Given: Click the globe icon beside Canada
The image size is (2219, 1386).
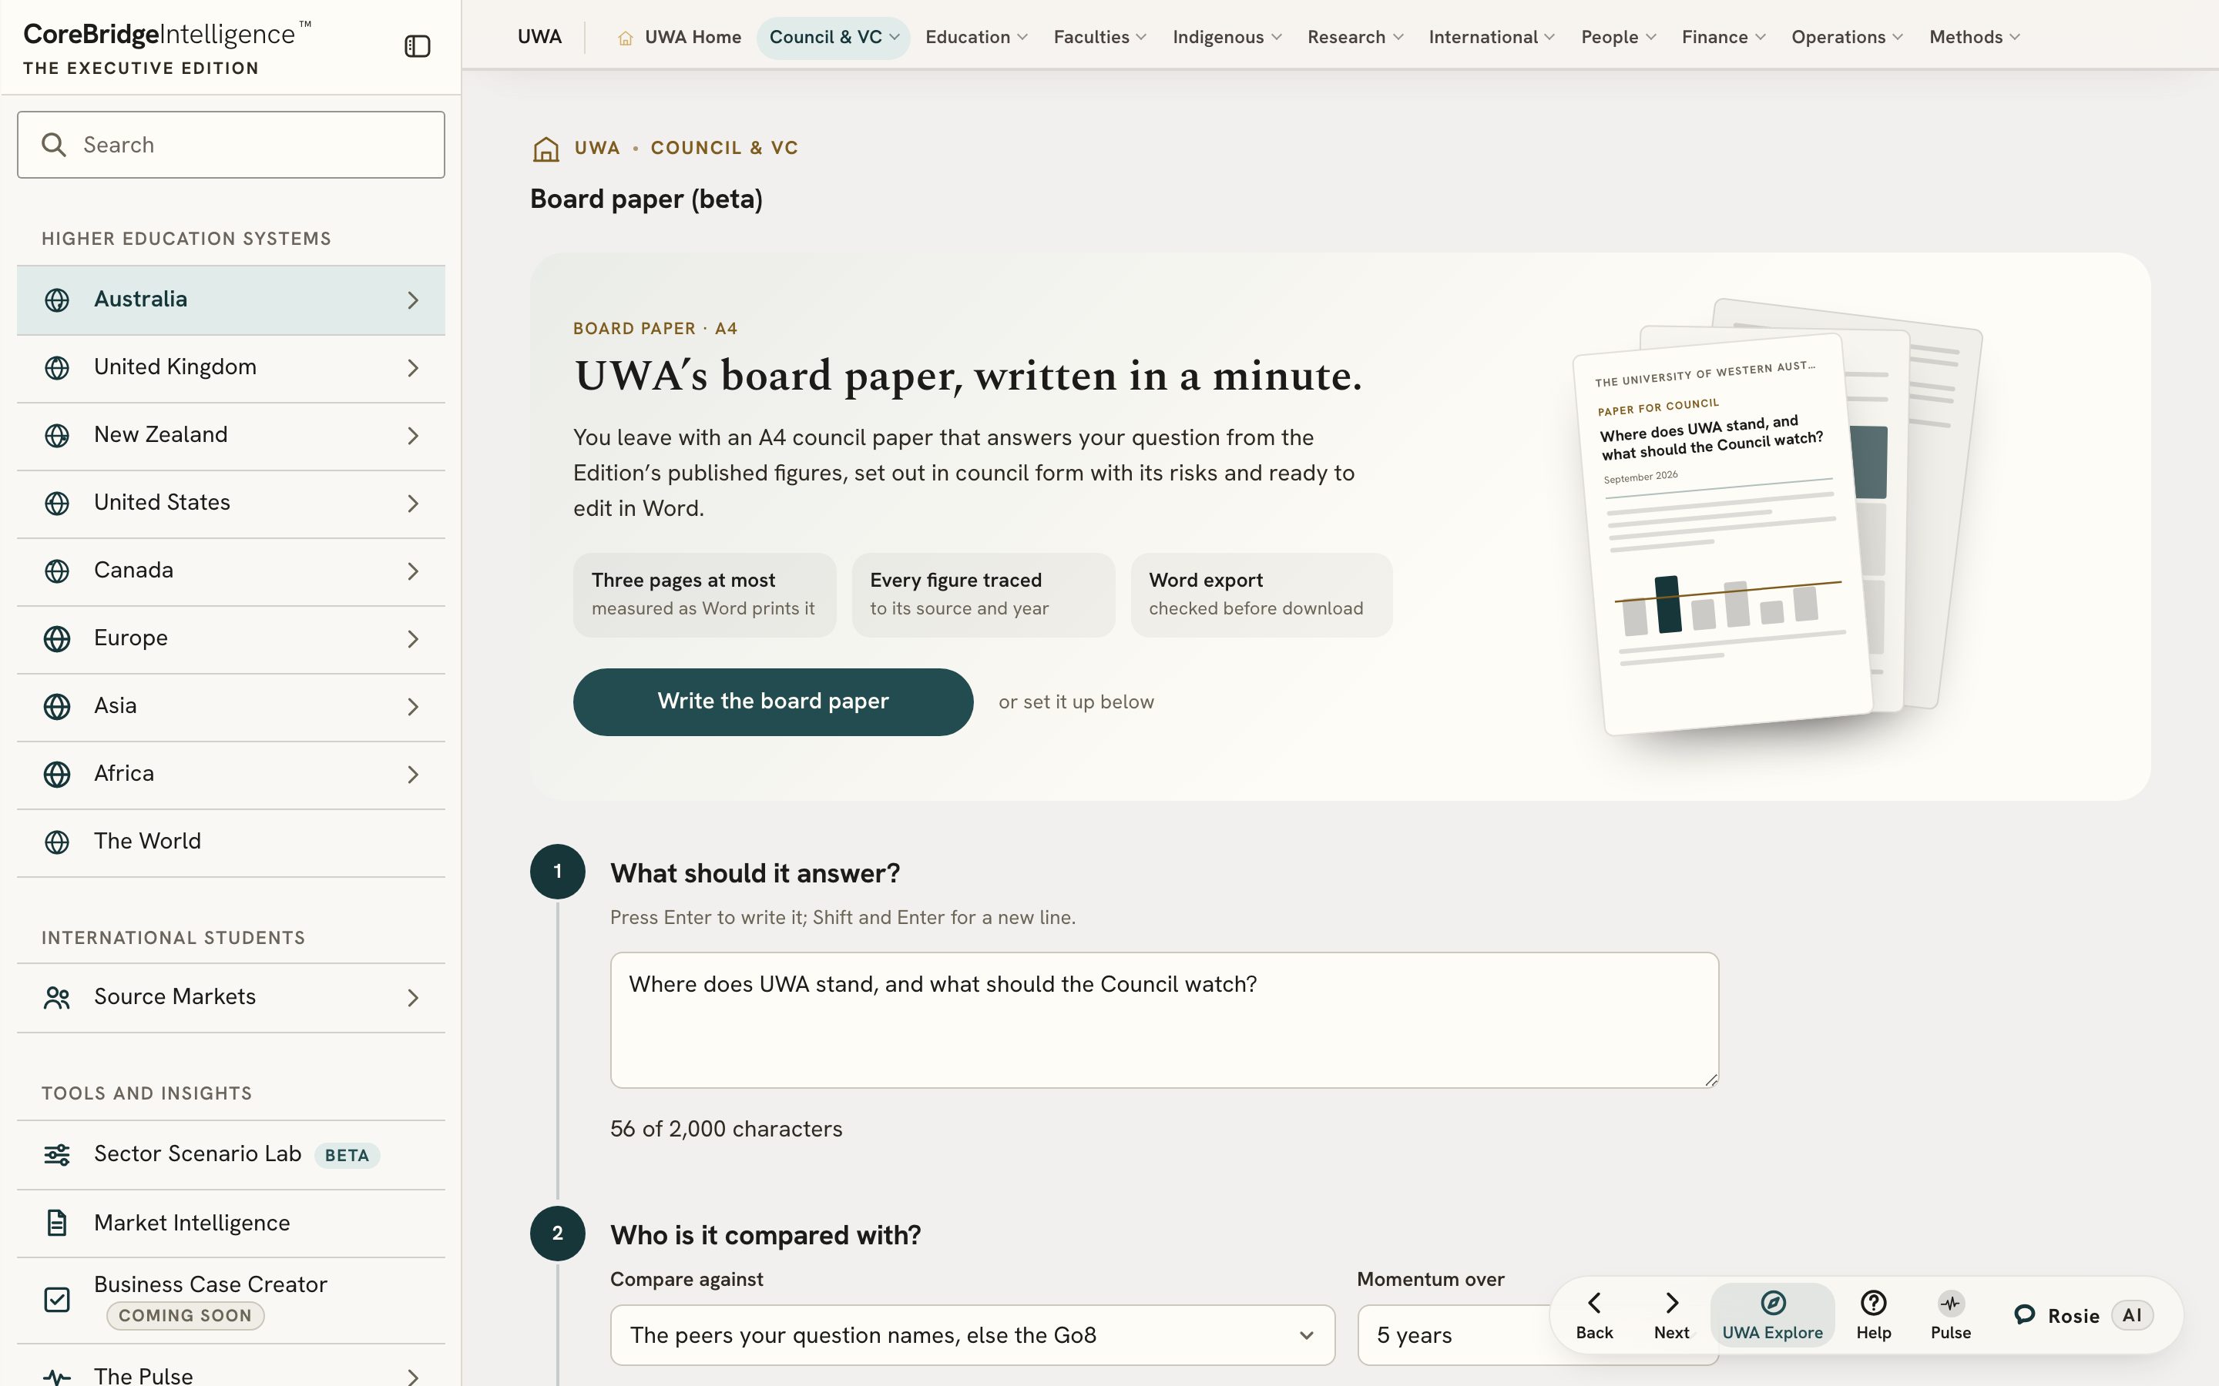Looking at the screenshot, I should click(57, 571).
